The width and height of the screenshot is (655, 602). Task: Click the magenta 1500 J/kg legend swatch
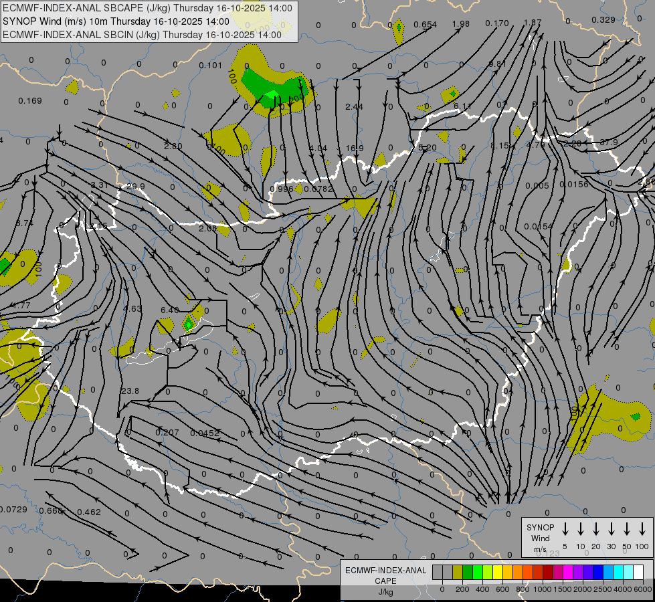click(567, 572)
